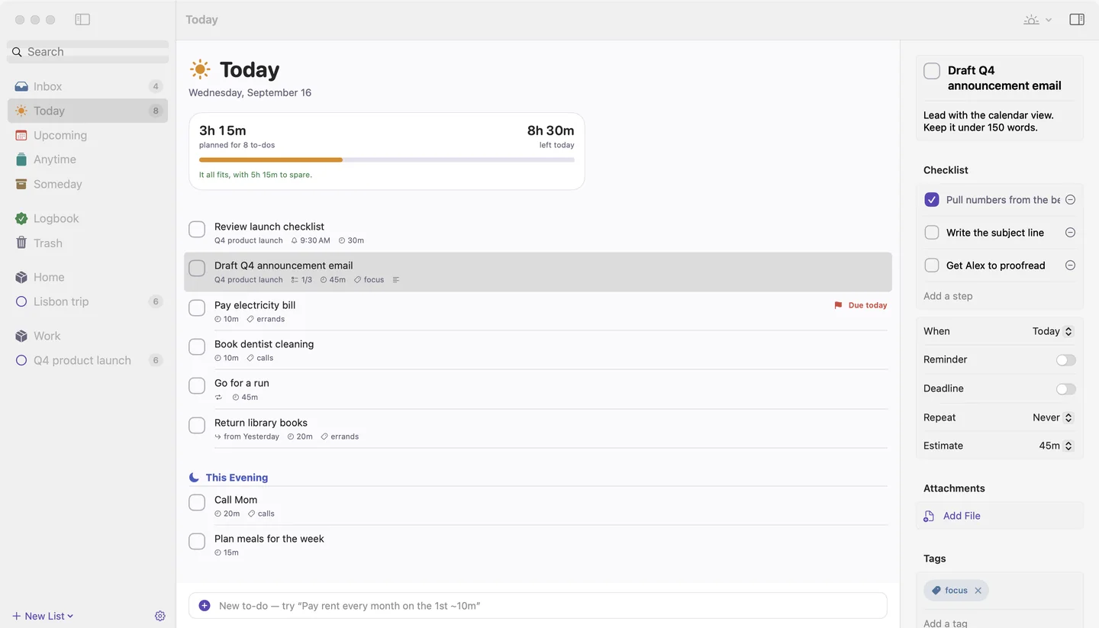Remove the focus tag with its X
This screenshot has height=628, width=1099.
pyautogui.click(x=978, y=591)
